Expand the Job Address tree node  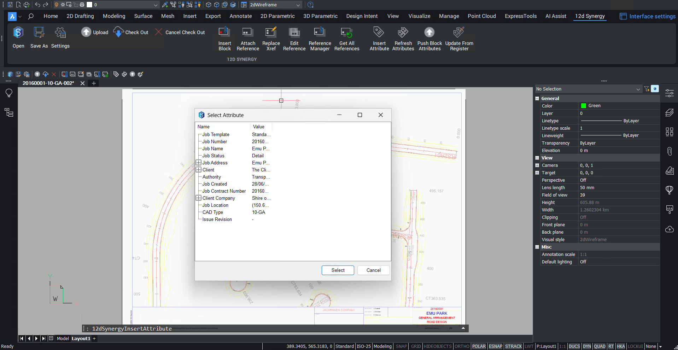tap(199, 163)
